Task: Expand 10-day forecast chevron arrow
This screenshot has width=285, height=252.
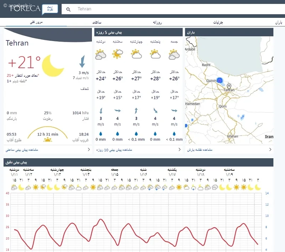Action: tap(180, 149)
